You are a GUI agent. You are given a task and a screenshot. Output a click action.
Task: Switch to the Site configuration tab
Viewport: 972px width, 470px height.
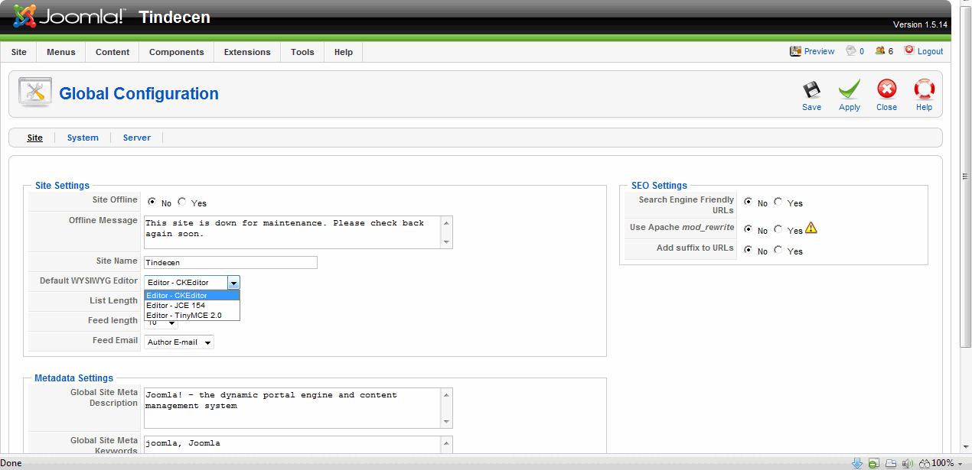point(35,138)
